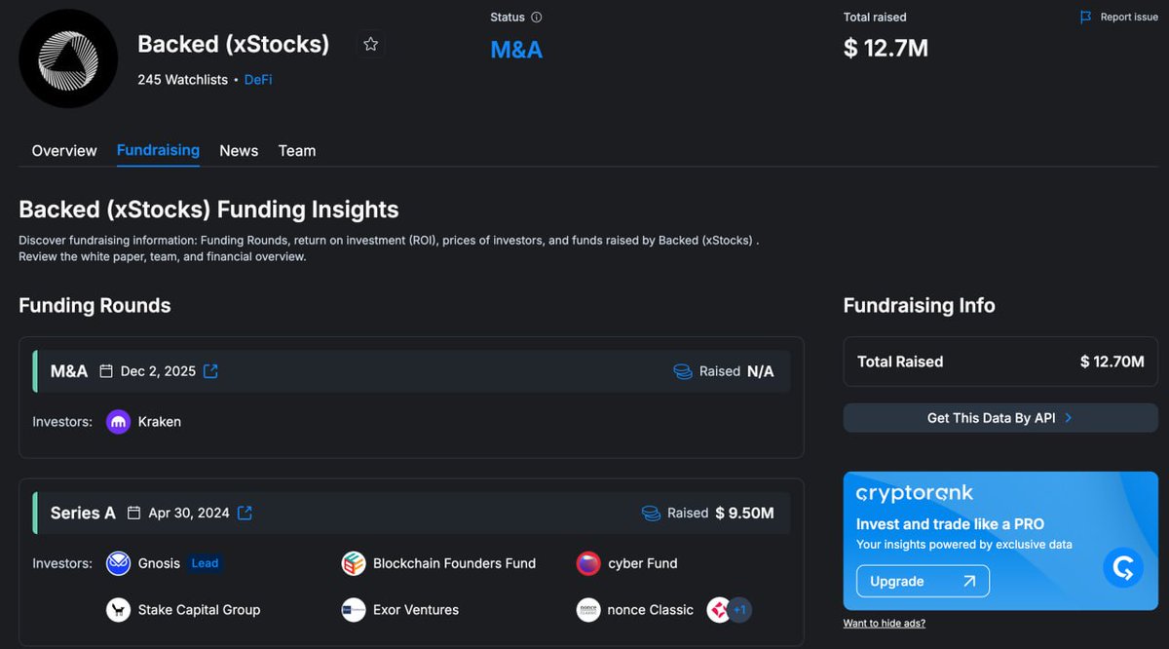Click the 'Series A' round title
1169x649 pixels.
pyautogui.click(x=83, y=513)
